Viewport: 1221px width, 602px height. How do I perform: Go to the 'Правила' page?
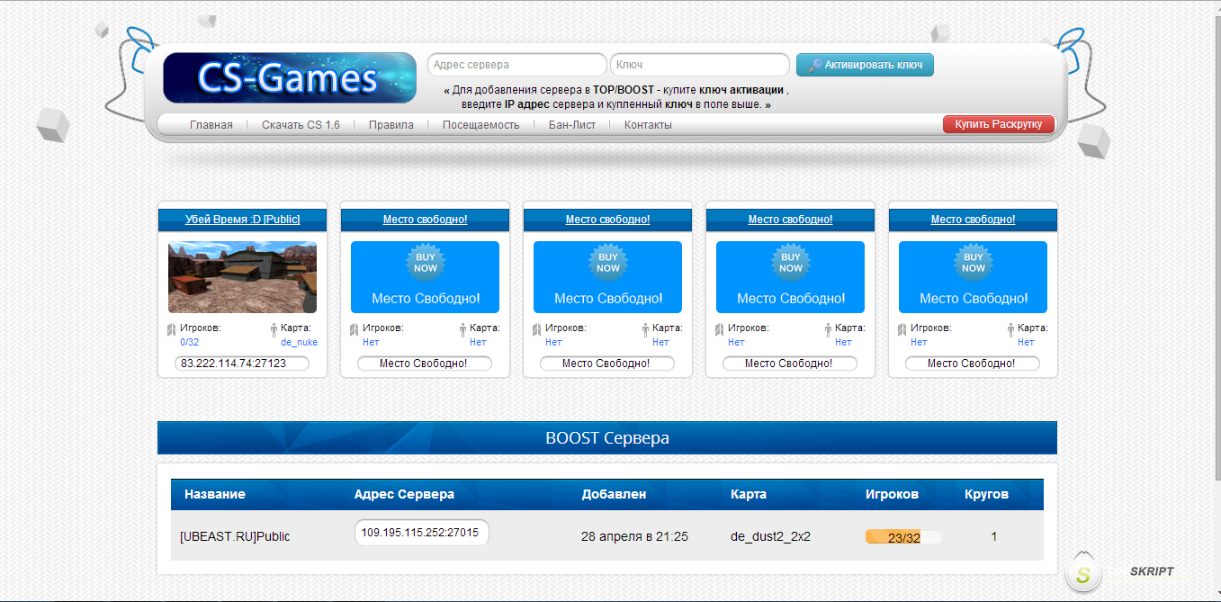coord(391,125)
